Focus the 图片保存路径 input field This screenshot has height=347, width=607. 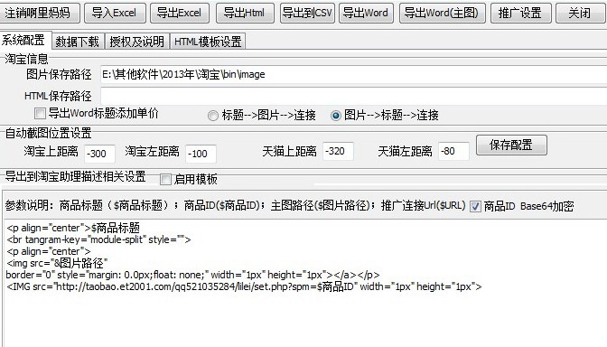(353, 74)
